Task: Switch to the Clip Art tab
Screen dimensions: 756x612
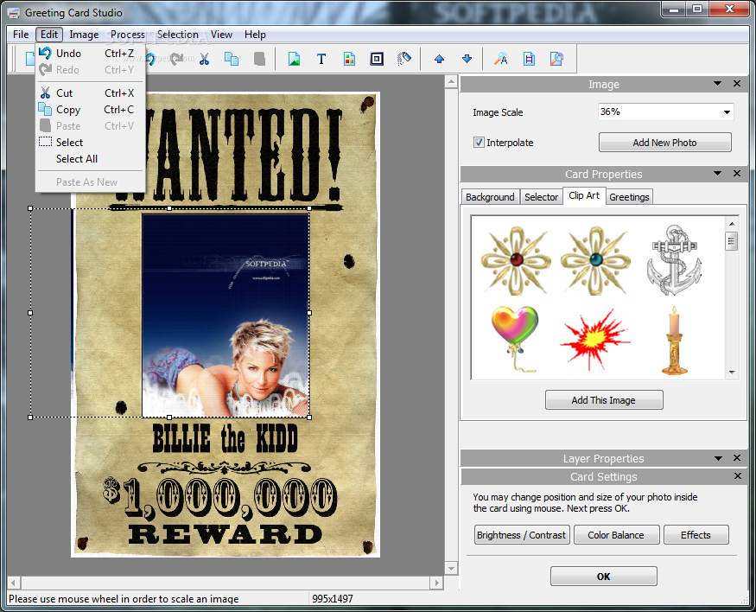Action: point(584,195)
